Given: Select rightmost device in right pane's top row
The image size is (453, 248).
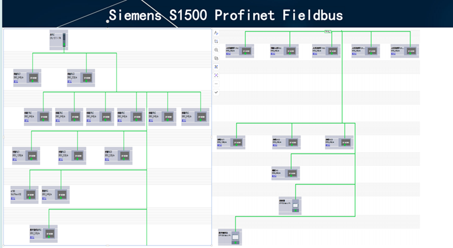Looking at the screenshot, I should [x=405, y=51].
